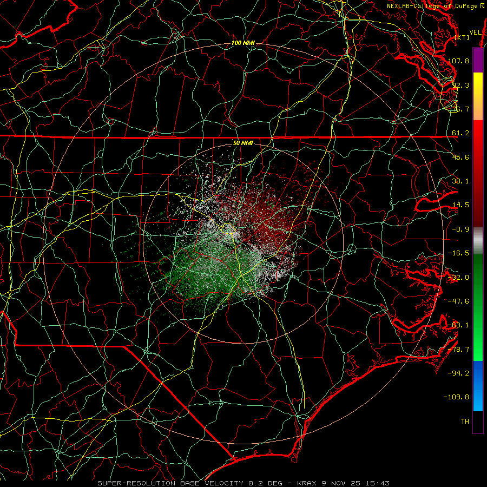Screen dimensions: 487x487
Task: Click the NEXLAB-College of DuPage credit text
Action: [436, 6]
